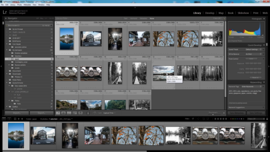
Task: Click the filter lock icon in Library Filter bar
Action: [x=224, y=19]
